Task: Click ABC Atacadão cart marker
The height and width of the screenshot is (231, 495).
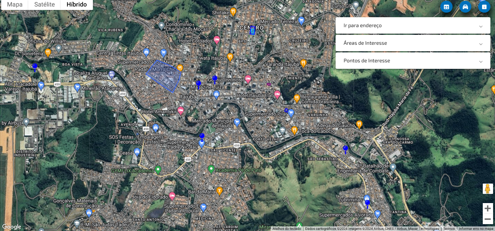Action: tap(41, 85)
